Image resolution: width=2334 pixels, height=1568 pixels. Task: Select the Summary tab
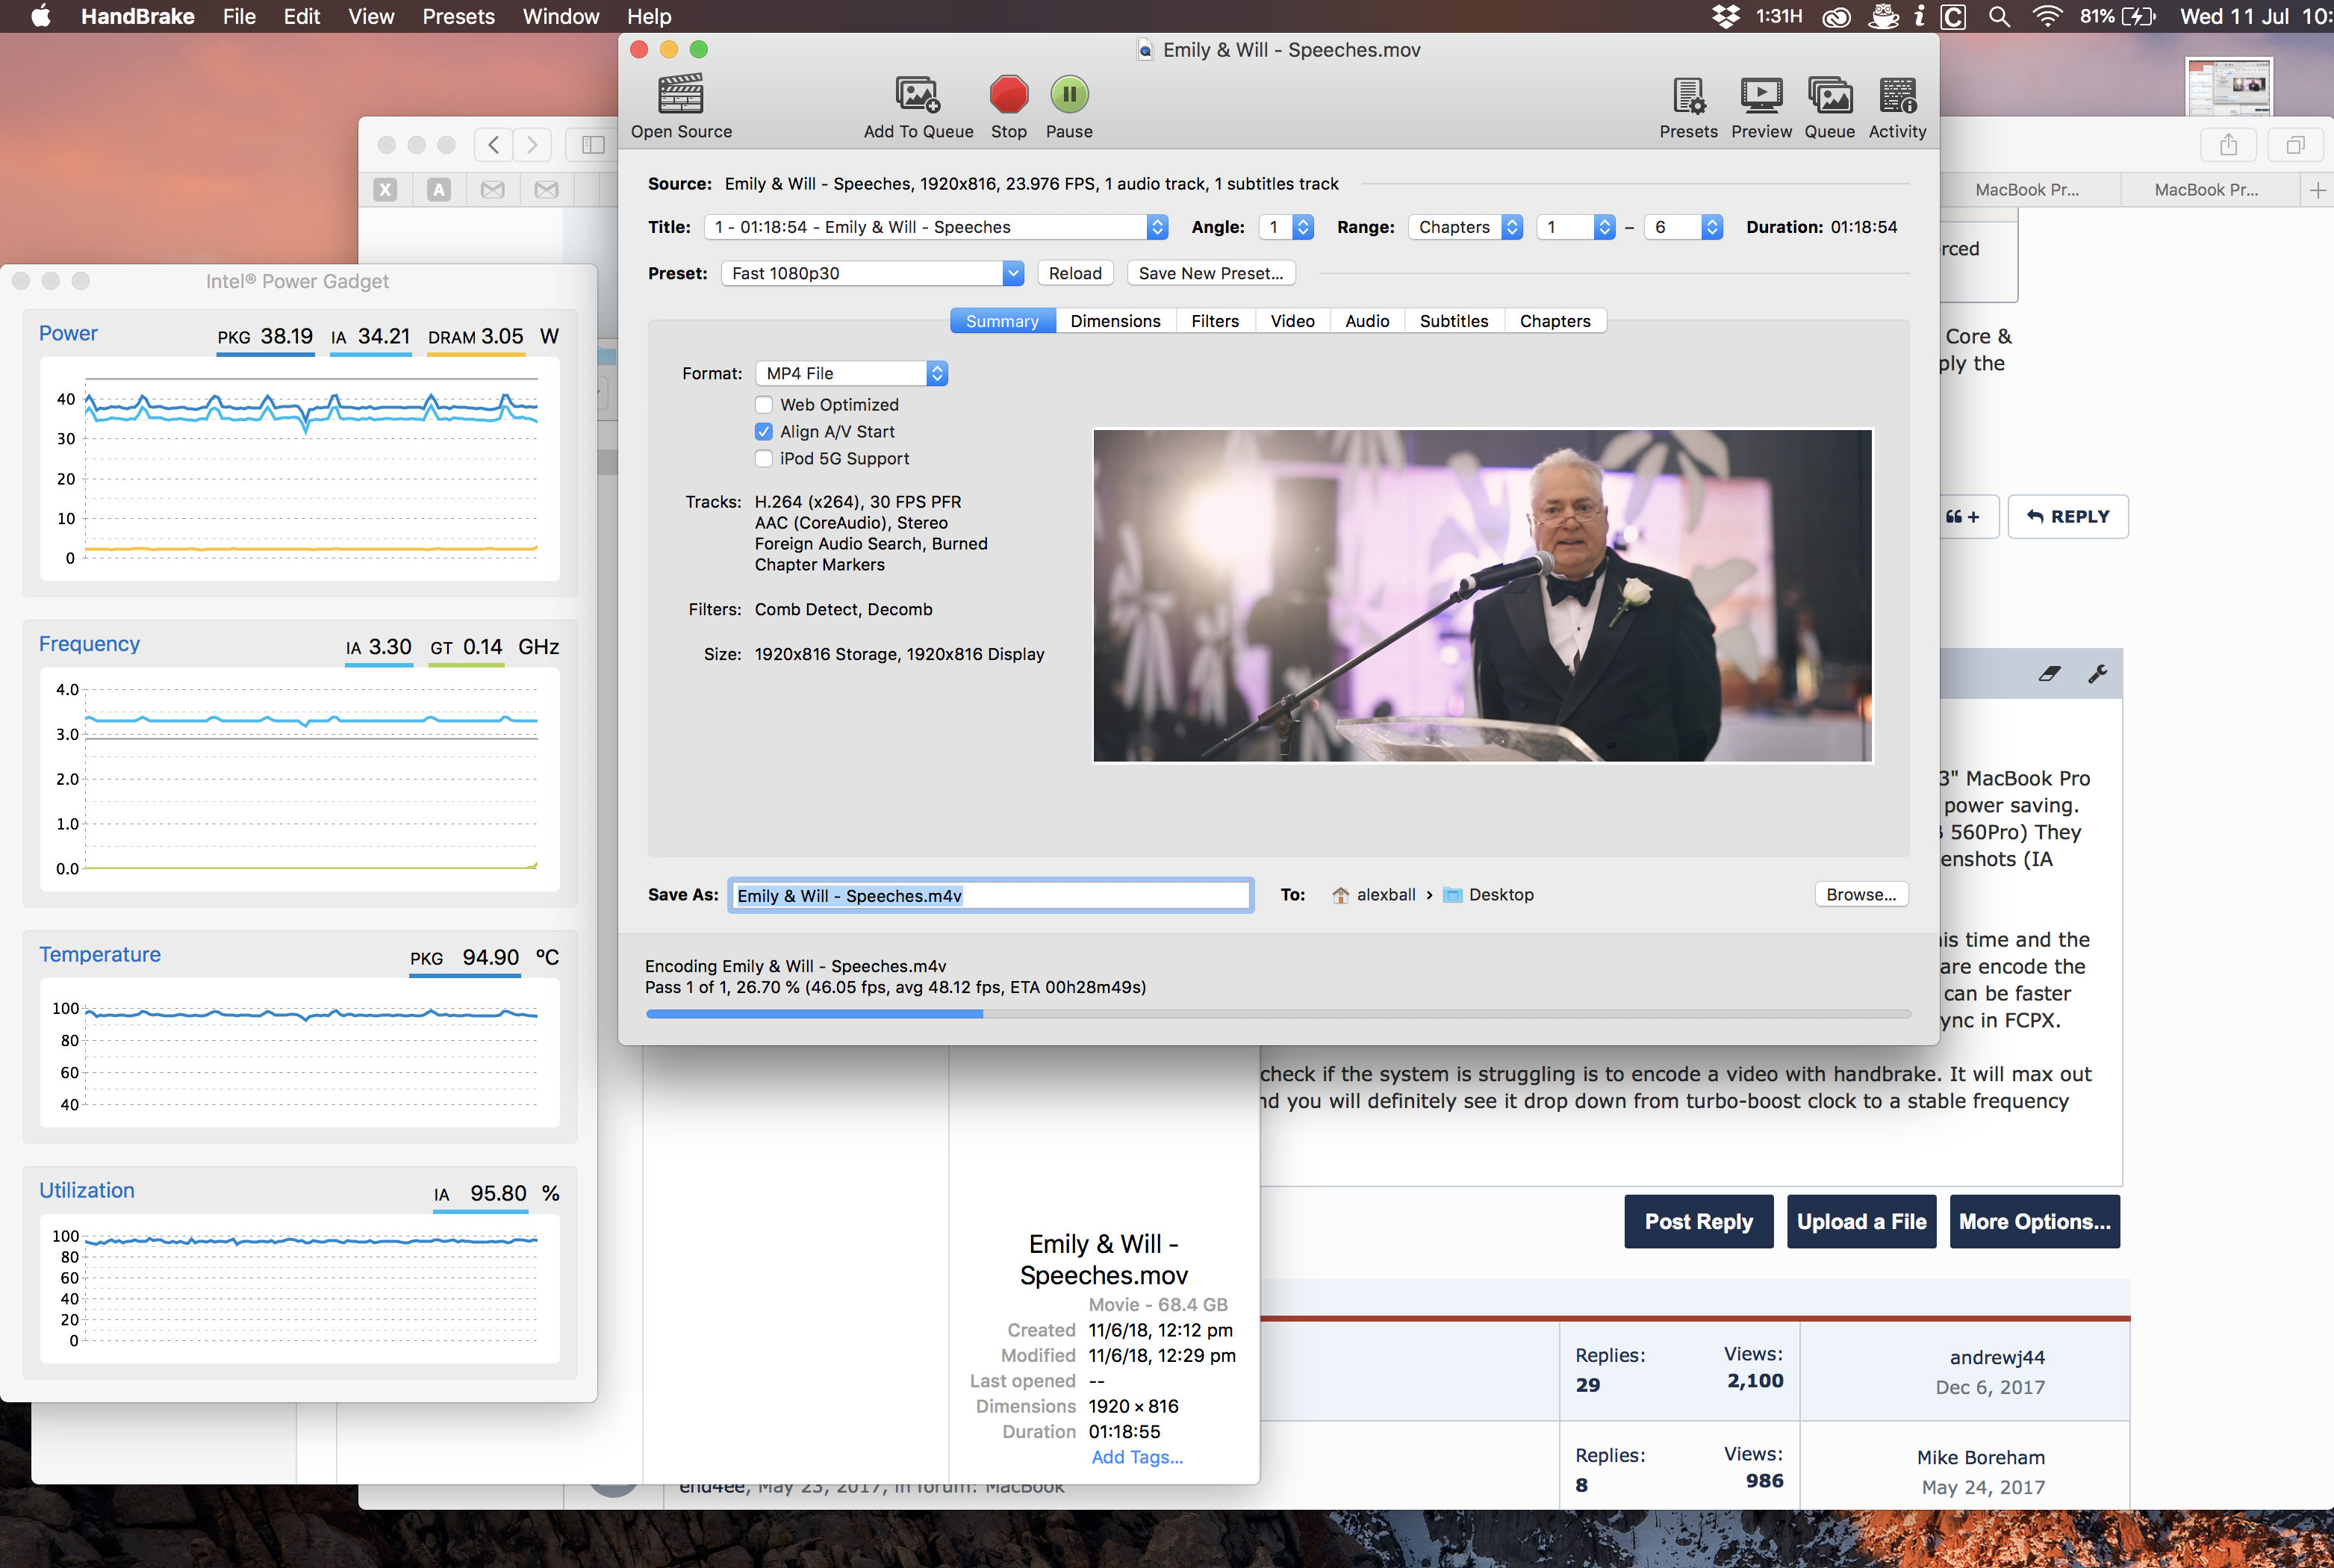point(1002,321)
